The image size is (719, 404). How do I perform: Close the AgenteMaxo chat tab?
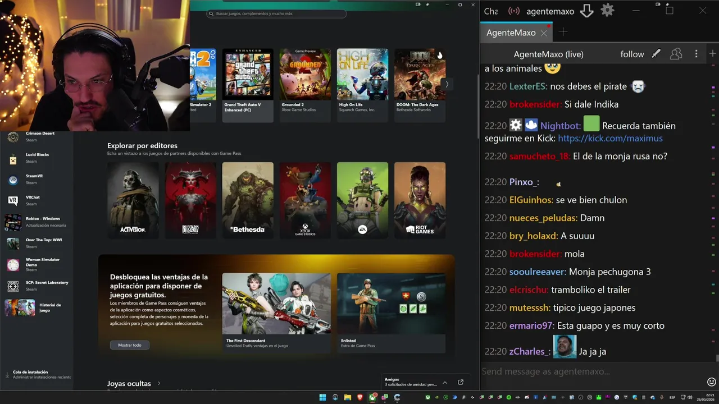pos(544,33)
